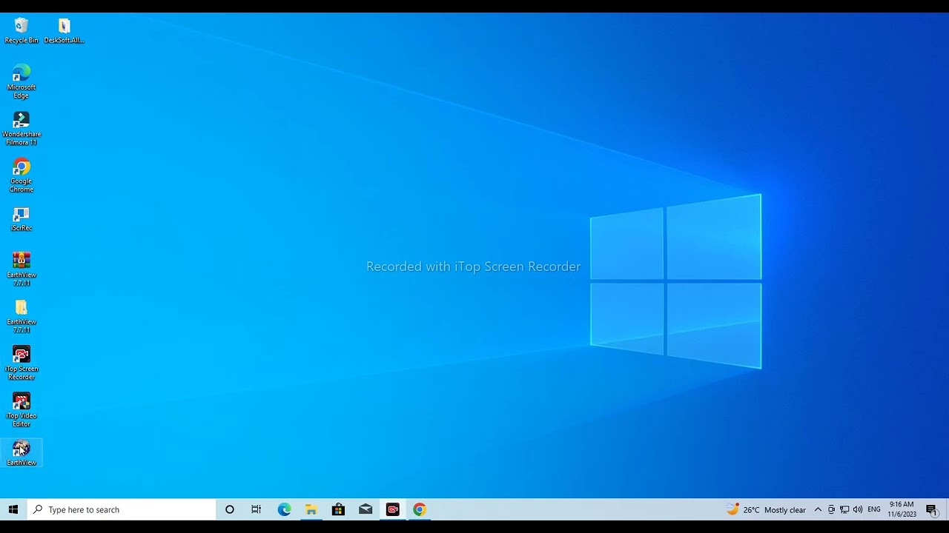
Task: Click the Meet Now camera tray icon
Action: [x=831, y=509]
